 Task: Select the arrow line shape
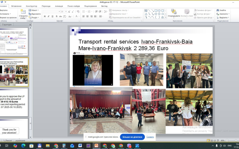(153, 10)
